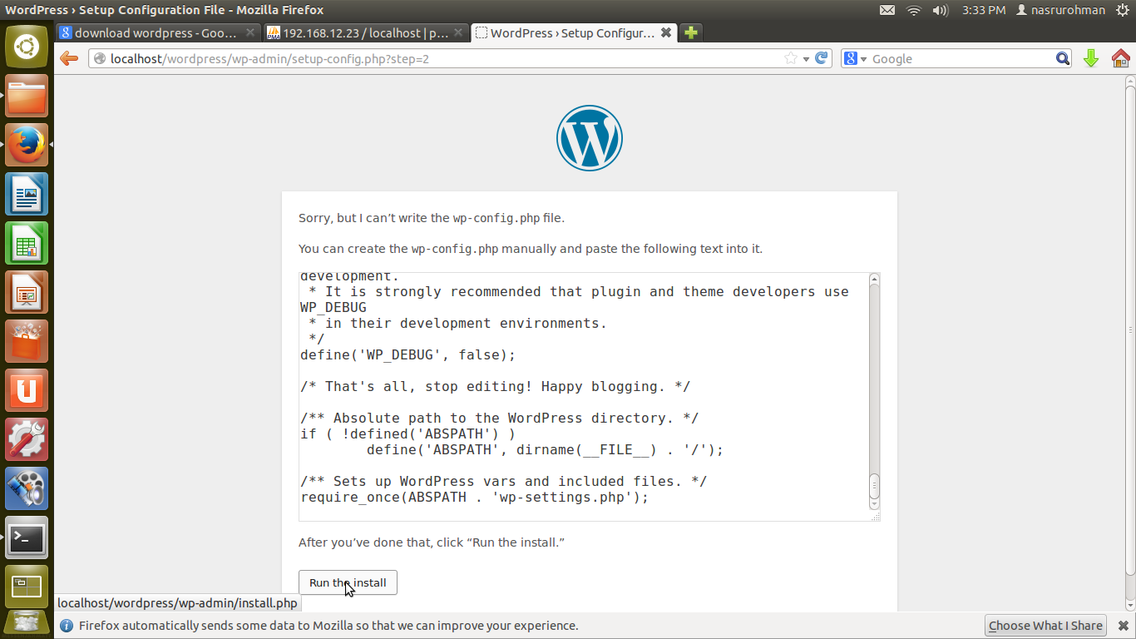Open System Settings wrench icon
This screenshot has height=639, width=1136.
click(27, 439)
